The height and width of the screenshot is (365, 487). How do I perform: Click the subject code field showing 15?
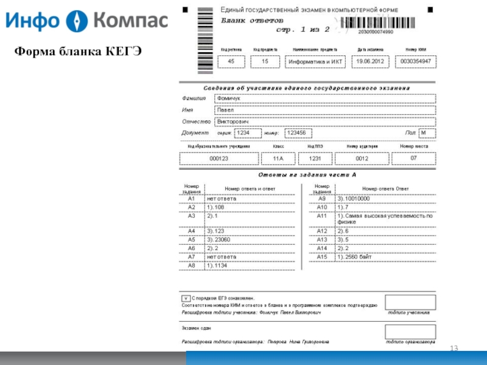point(265,61)
